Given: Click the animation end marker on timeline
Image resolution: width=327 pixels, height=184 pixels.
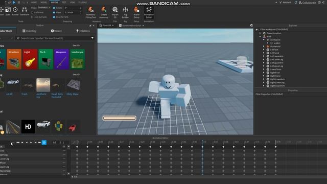Looking at the screenshot, I should 275,142.
